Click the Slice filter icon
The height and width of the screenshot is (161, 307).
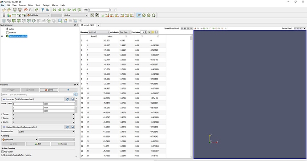click(x=19, y=20)
